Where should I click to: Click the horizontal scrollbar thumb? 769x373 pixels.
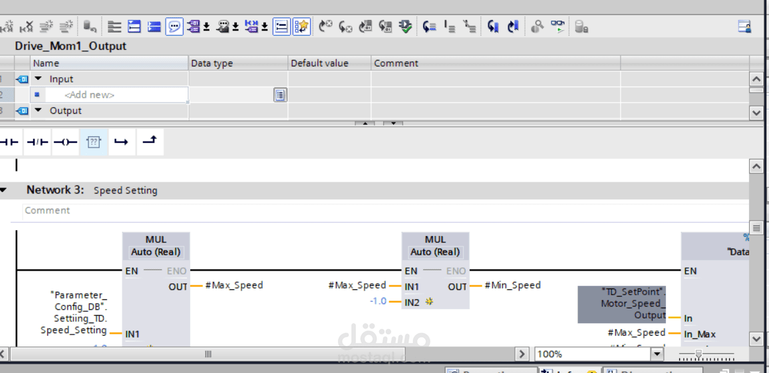point(208,354)
